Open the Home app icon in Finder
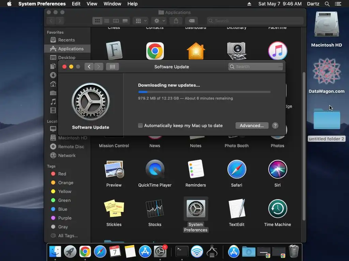349x261 pixels. 196,51
